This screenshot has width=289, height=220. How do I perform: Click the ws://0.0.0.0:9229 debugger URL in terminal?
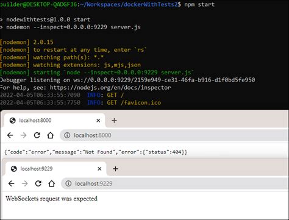pyautogui.click(x=164, y=80)
